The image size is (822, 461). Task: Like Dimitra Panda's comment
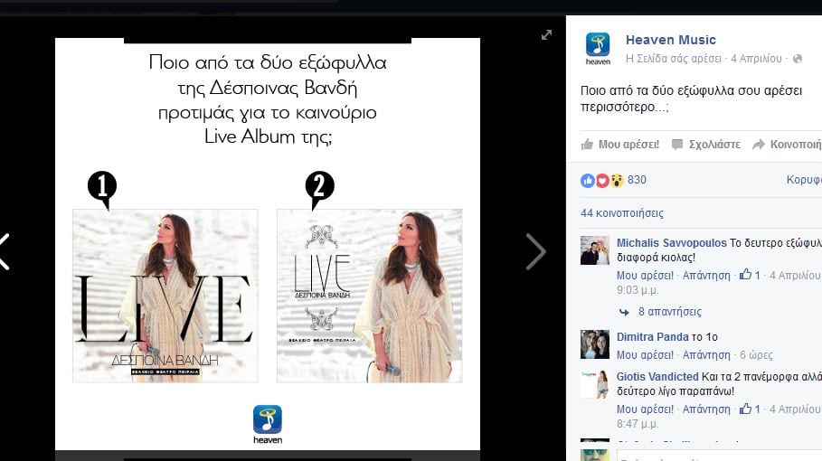point(645,355)
